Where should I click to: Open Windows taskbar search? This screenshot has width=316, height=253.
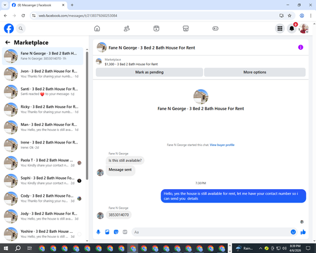pos(18,248)
